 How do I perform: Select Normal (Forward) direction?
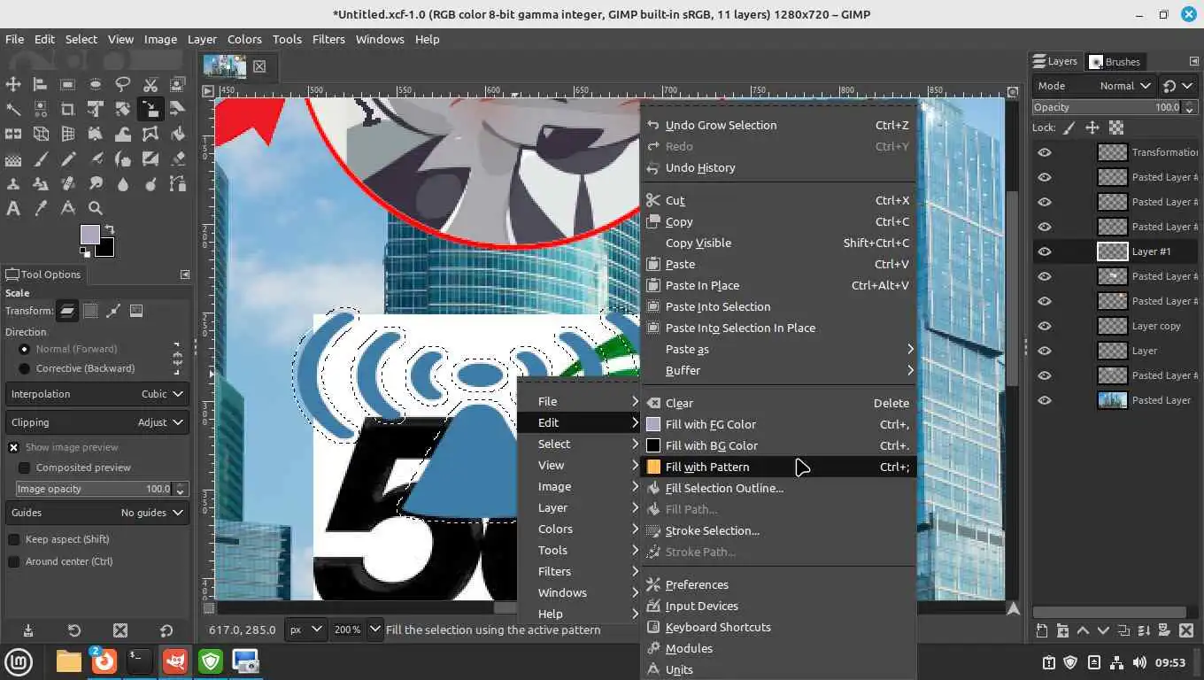(24, 349)
